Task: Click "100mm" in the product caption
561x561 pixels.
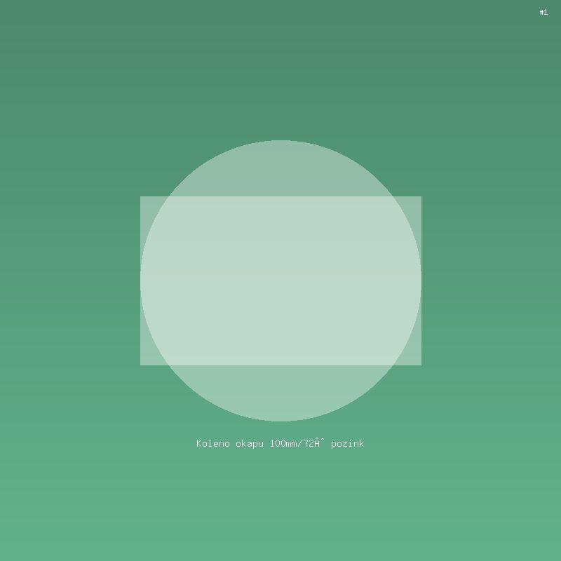Action: pos(283,443)
